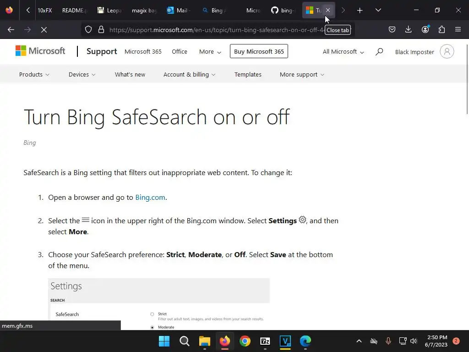Launch Google Chrome from taskbar
The height and width of the screenshot is (352, 469).
[245, 341]
